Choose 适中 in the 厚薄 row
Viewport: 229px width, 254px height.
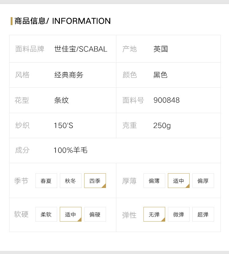(x=179, y=181)
